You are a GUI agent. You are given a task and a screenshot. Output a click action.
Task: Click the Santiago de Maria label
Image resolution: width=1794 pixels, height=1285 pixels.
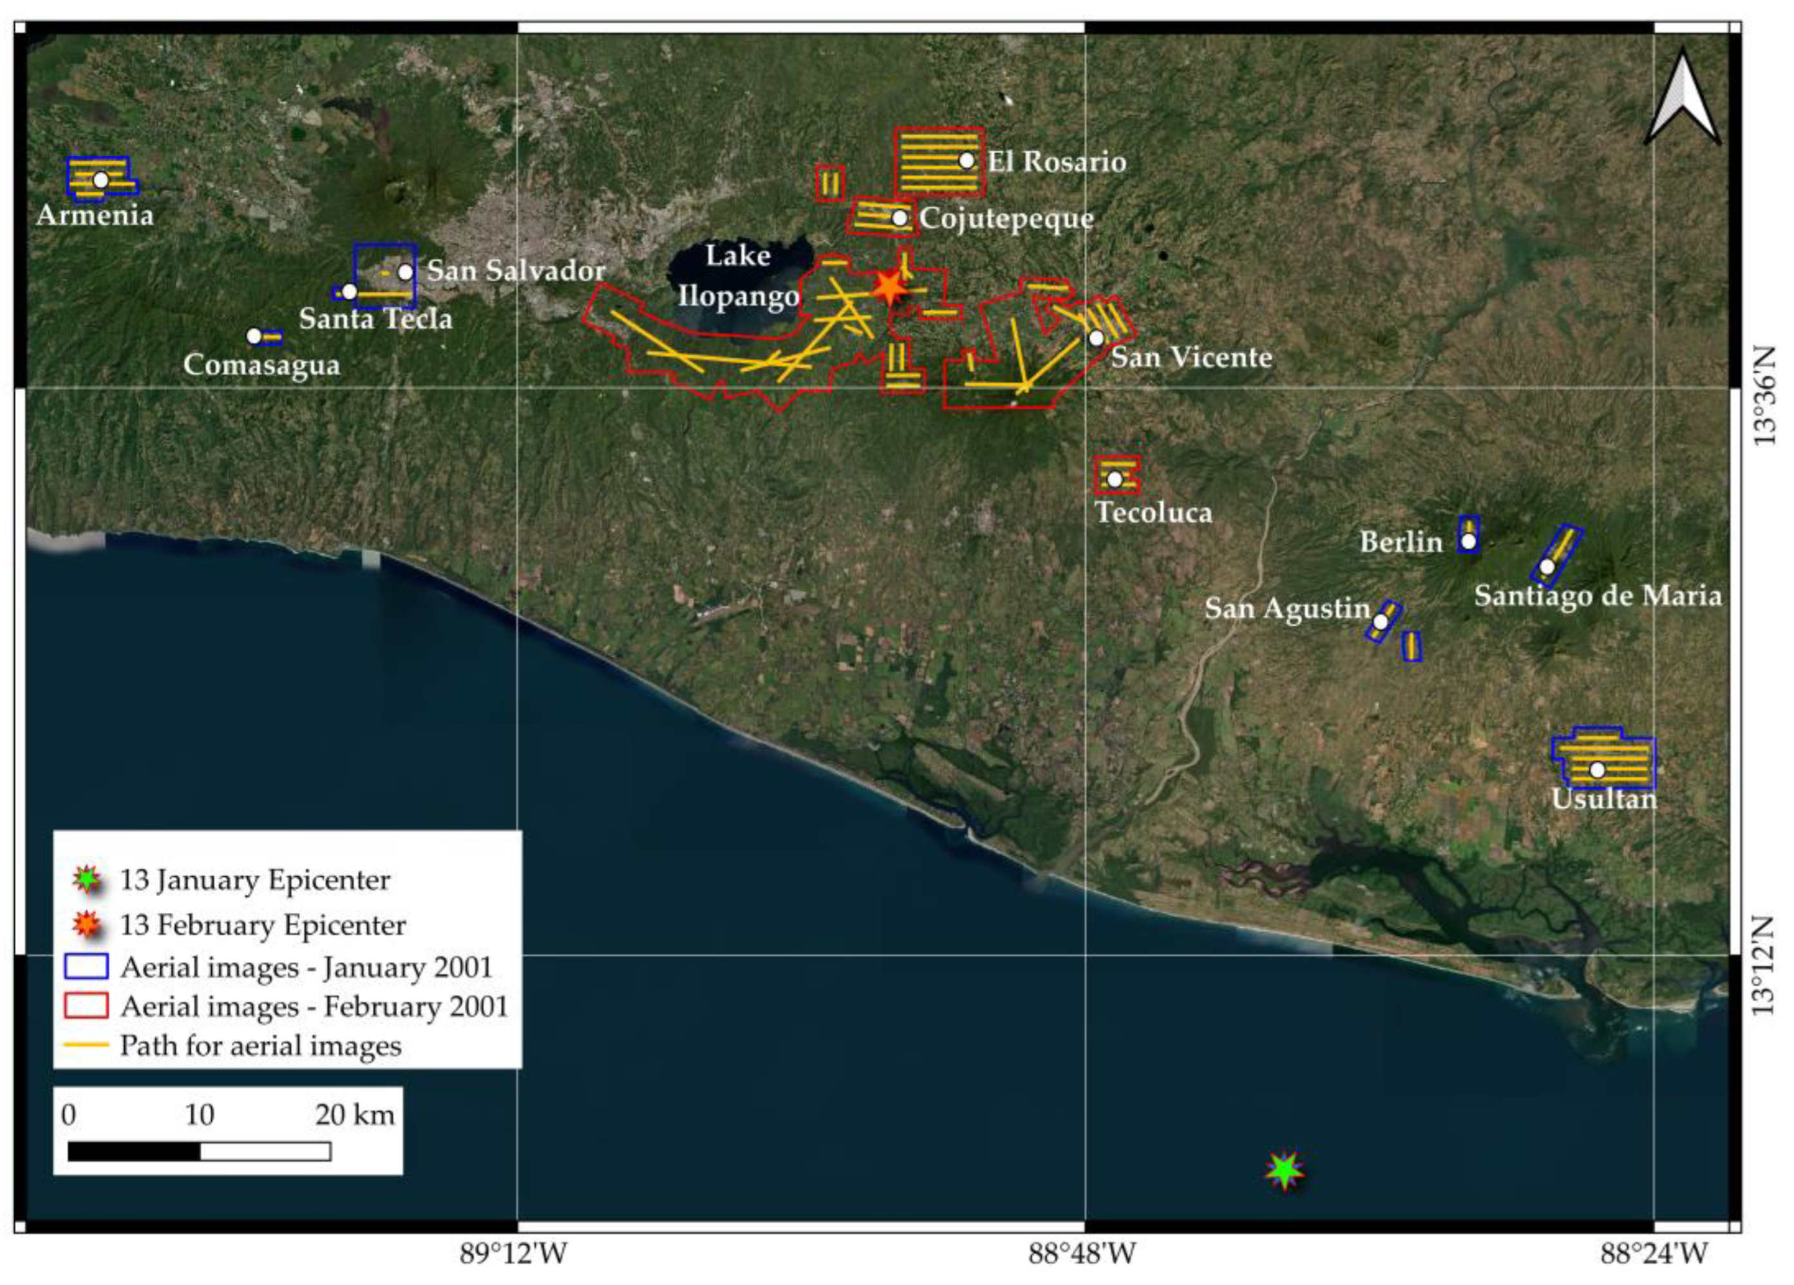1598,596
